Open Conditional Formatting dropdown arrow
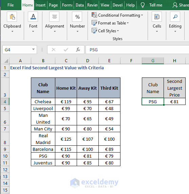This screenshot has height=194, width=189. pos(142,15)
